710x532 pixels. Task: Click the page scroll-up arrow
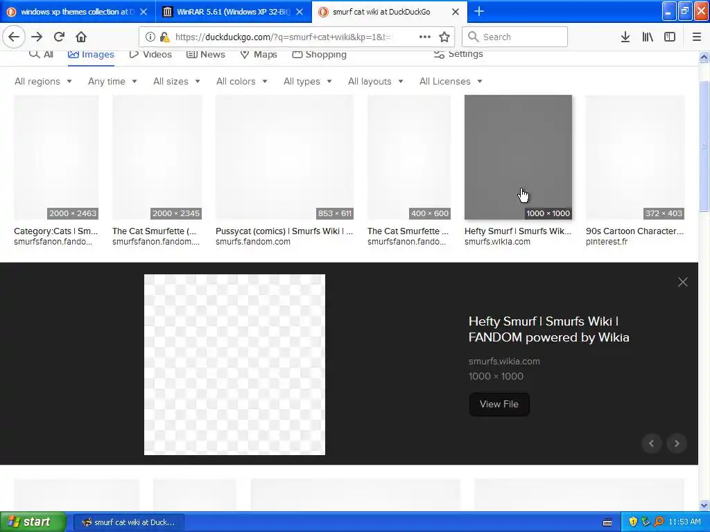point(704,57)
